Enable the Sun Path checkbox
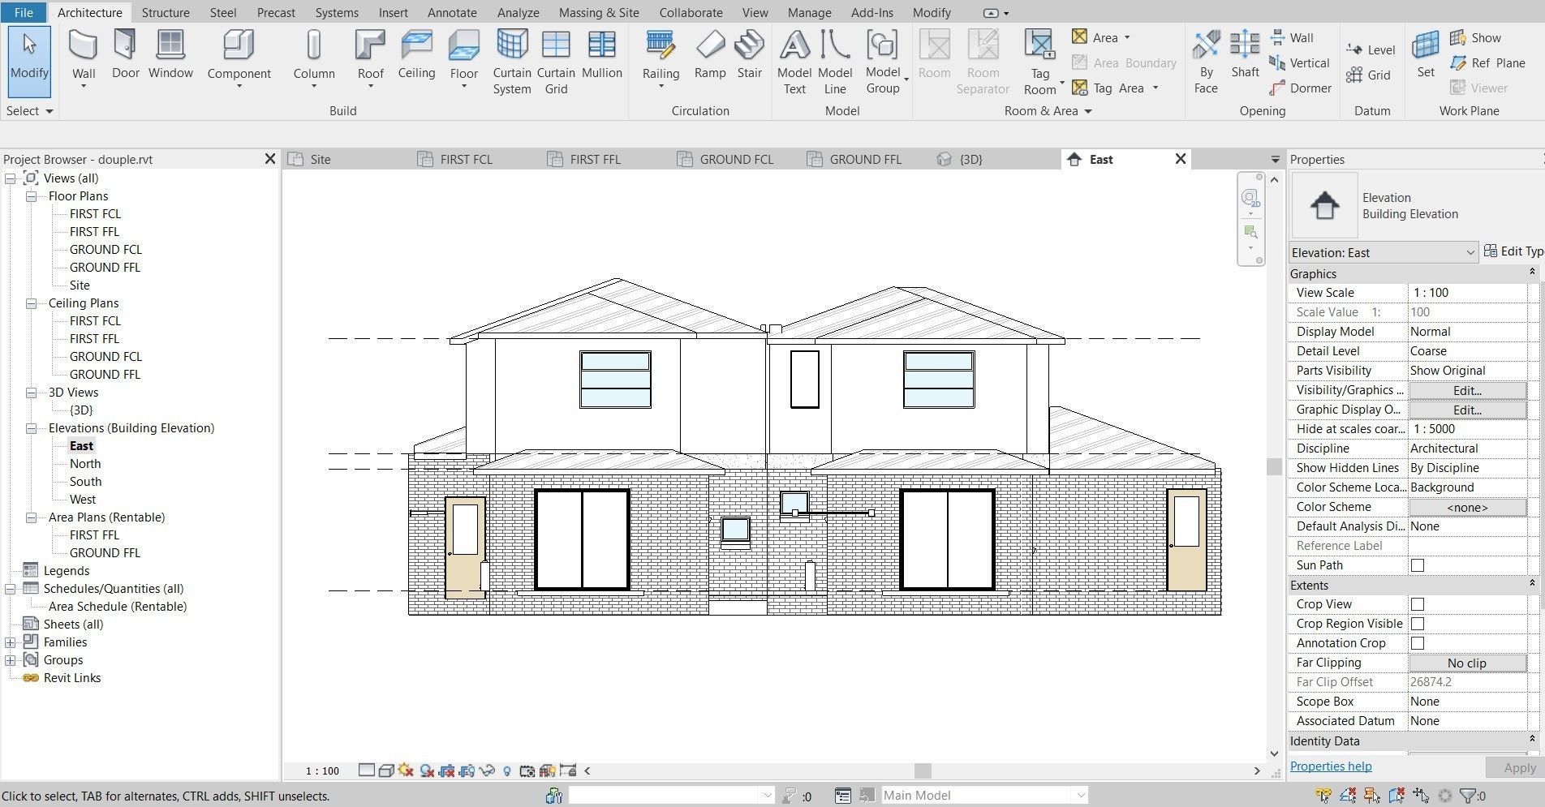 point(1418,565)
